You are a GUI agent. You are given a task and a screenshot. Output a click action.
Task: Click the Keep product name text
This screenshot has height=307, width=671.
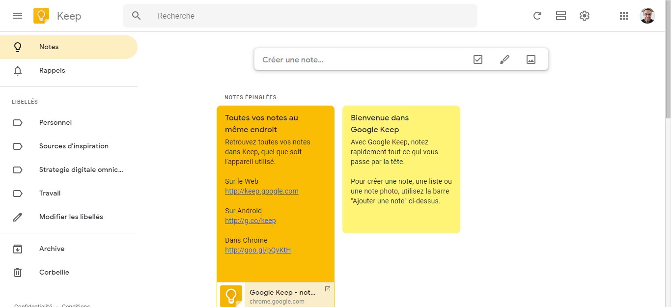point(69,16)
